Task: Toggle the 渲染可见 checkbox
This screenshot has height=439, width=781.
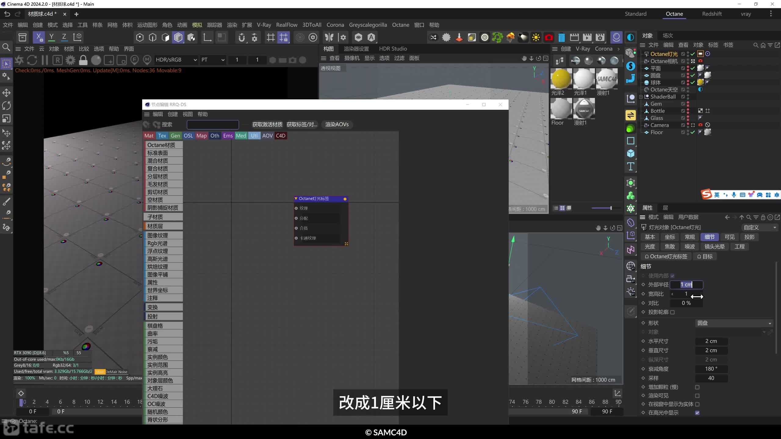Action: click(x=697, y=396)
